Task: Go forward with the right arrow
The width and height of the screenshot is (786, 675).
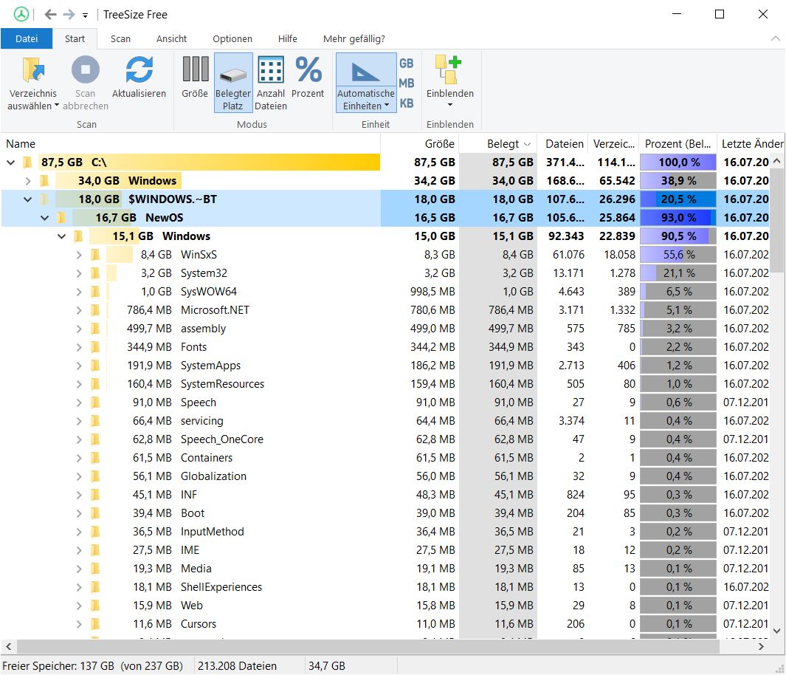Action: (69, 15)
